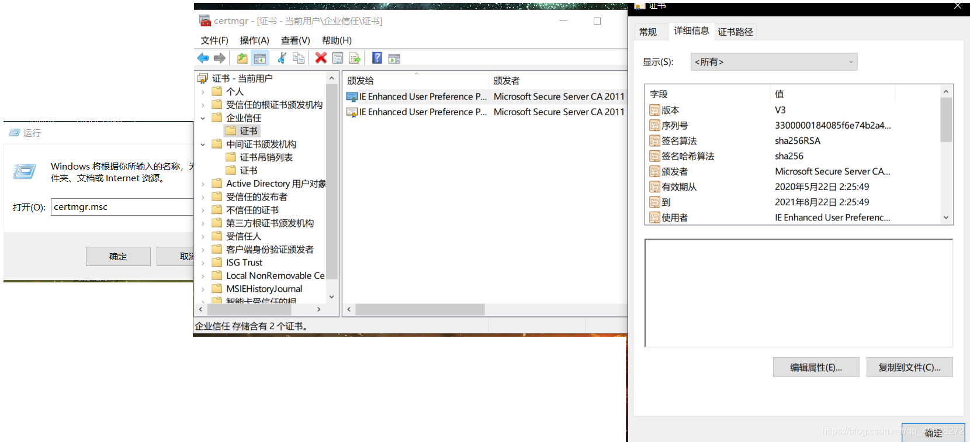Viewport: 970px width, 442px height.
Task: Click the sha256RSA value
Action: click(x=798, y=141)
